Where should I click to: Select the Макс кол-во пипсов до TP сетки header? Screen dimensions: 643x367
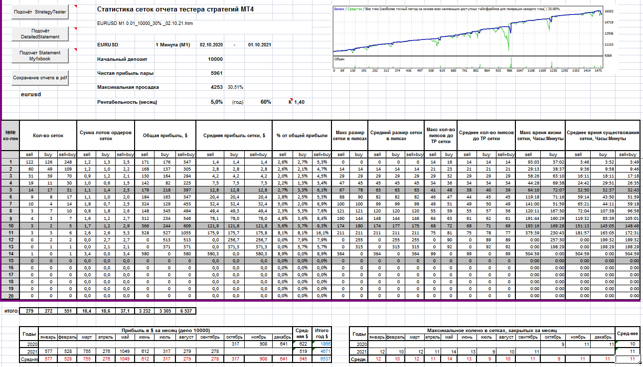point(441,135)
